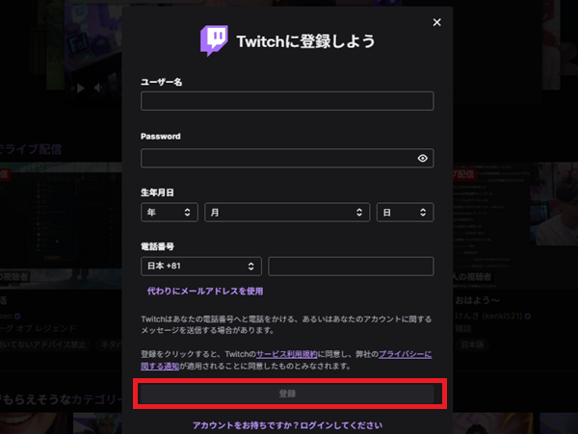Viewport: 578px width, 434px height.
Task: Open the プライバシーに関する通知 link
Action: (x=406, y=354)
